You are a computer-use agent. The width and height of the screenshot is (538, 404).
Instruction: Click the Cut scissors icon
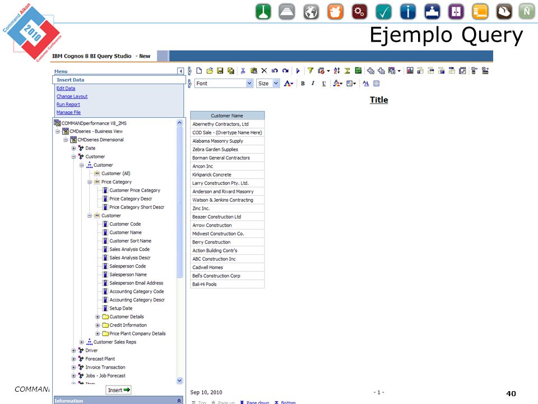(243, 71)
